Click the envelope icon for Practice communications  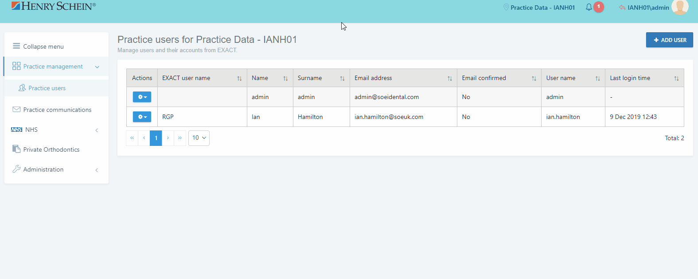point(16,109)
